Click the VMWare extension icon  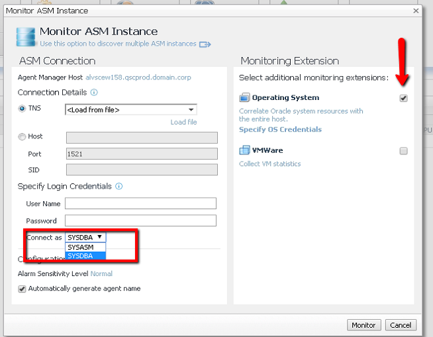(244, 151)
